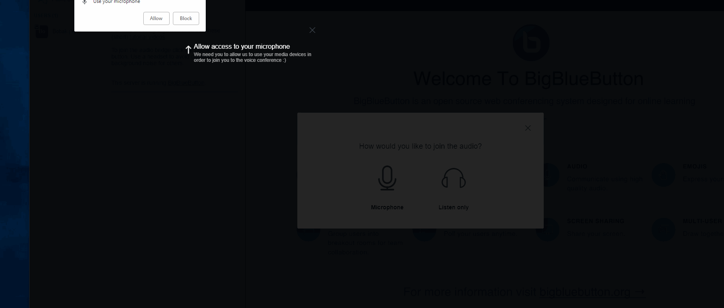Click the 'SCREEN SHARING' heading

(595, 221)
